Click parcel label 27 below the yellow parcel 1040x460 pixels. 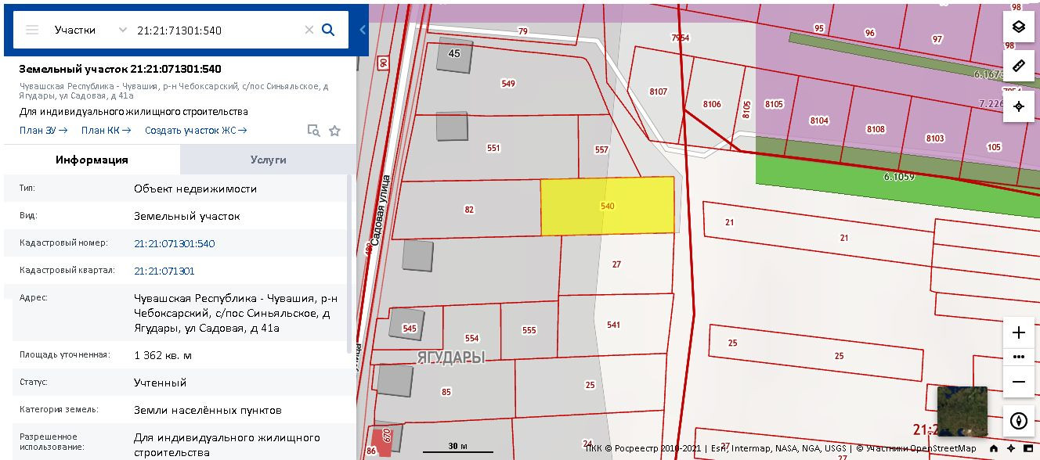click(616, 264)
